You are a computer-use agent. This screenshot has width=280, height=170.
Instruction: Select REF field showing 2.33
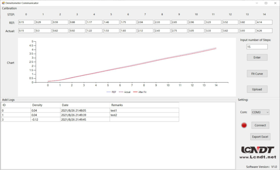coord(162,22)
